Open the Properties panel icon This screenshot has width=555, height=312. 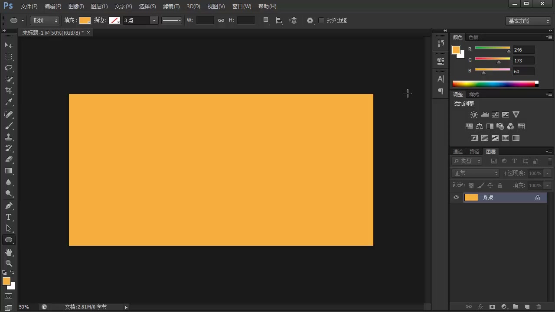(x=441, y=61)
